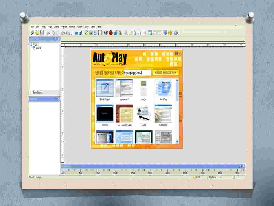Select the Audio template thumbnail

(x=144, y=88)
